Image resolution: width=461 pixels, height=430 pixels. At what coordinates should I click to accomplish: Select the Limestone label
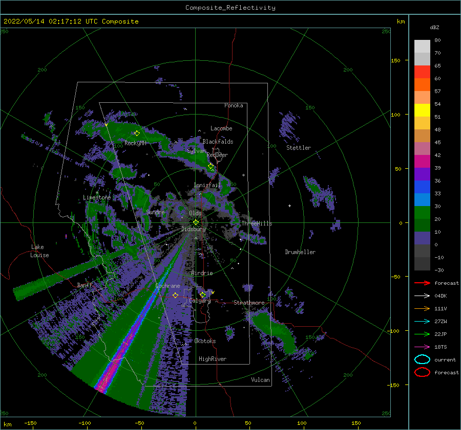point(97,197)
